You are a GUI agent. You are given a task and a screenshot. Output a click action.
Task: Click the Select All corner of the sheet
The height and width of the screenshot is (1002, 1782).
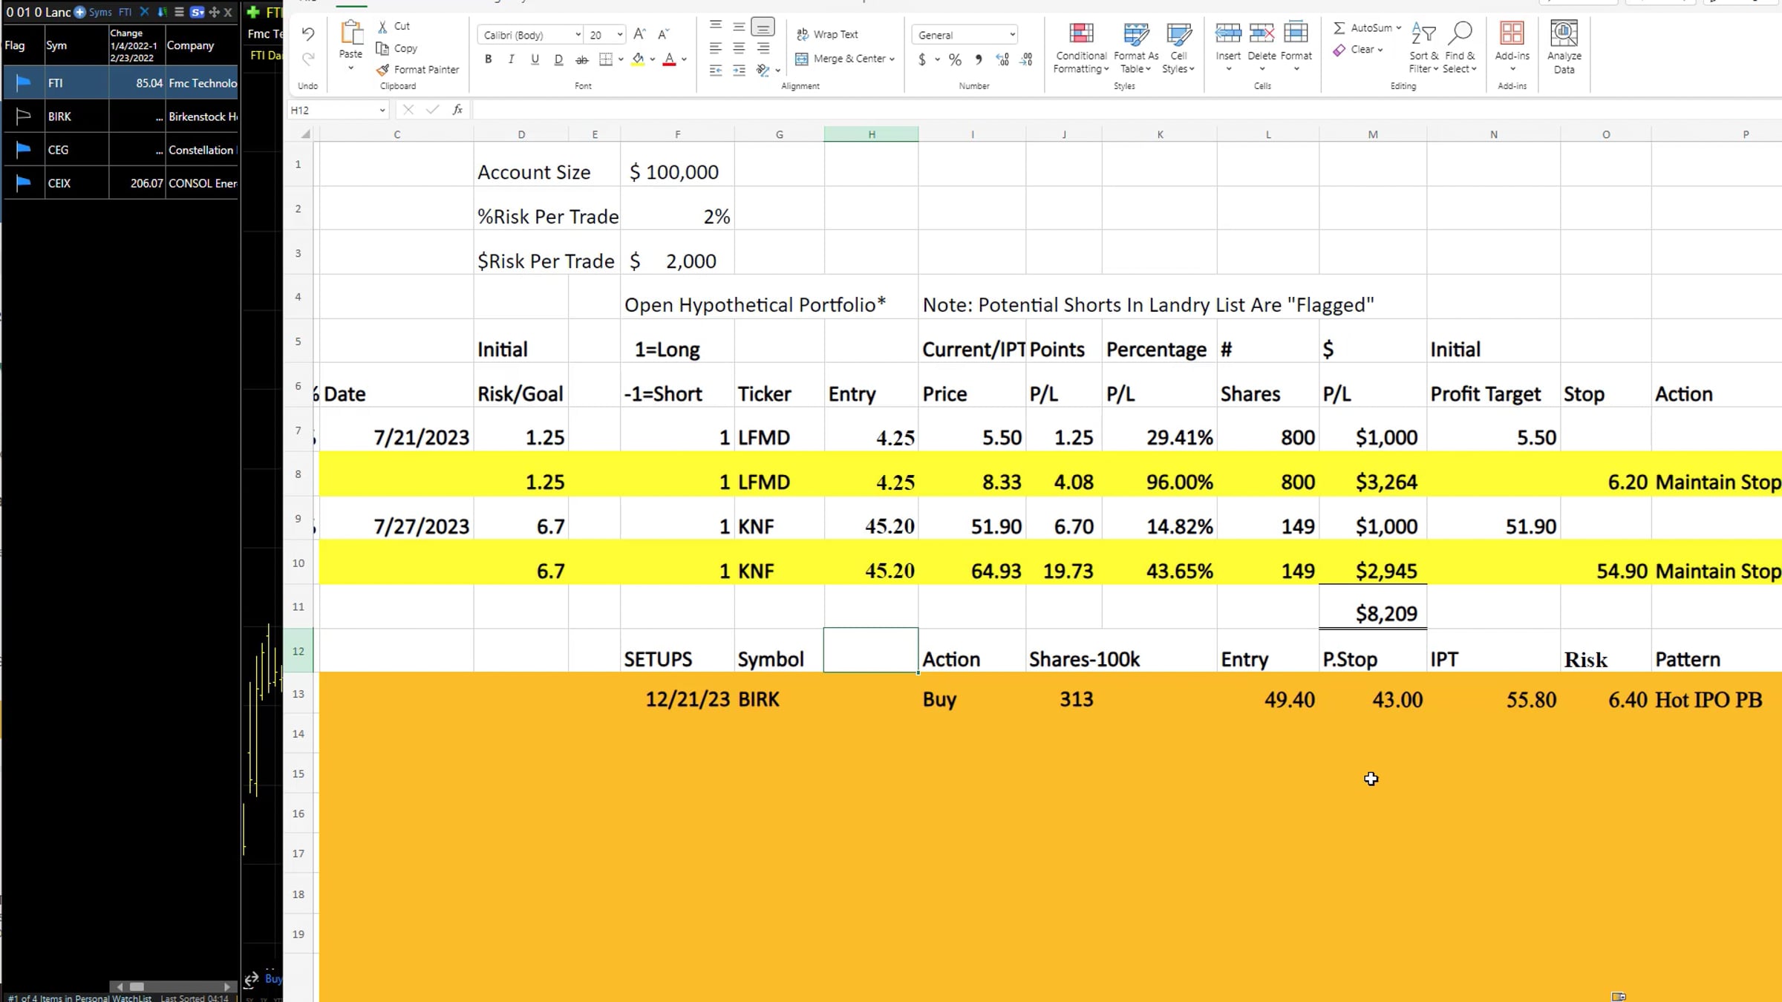[x=305, y=134]
